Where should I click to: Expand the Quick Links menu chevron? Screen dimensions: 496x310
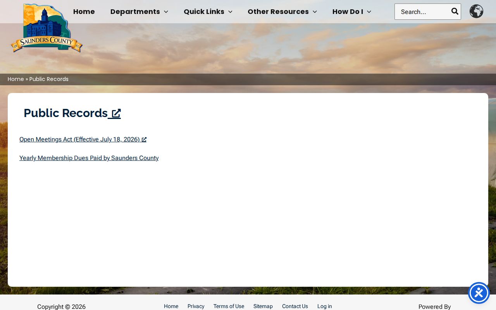[x=230, y=12]
